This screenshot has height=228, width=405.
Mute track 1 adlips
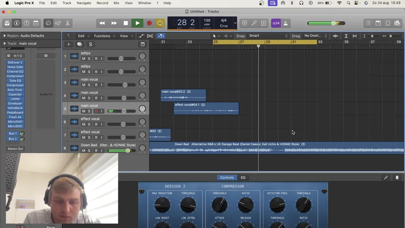click(x=84, y=59)
